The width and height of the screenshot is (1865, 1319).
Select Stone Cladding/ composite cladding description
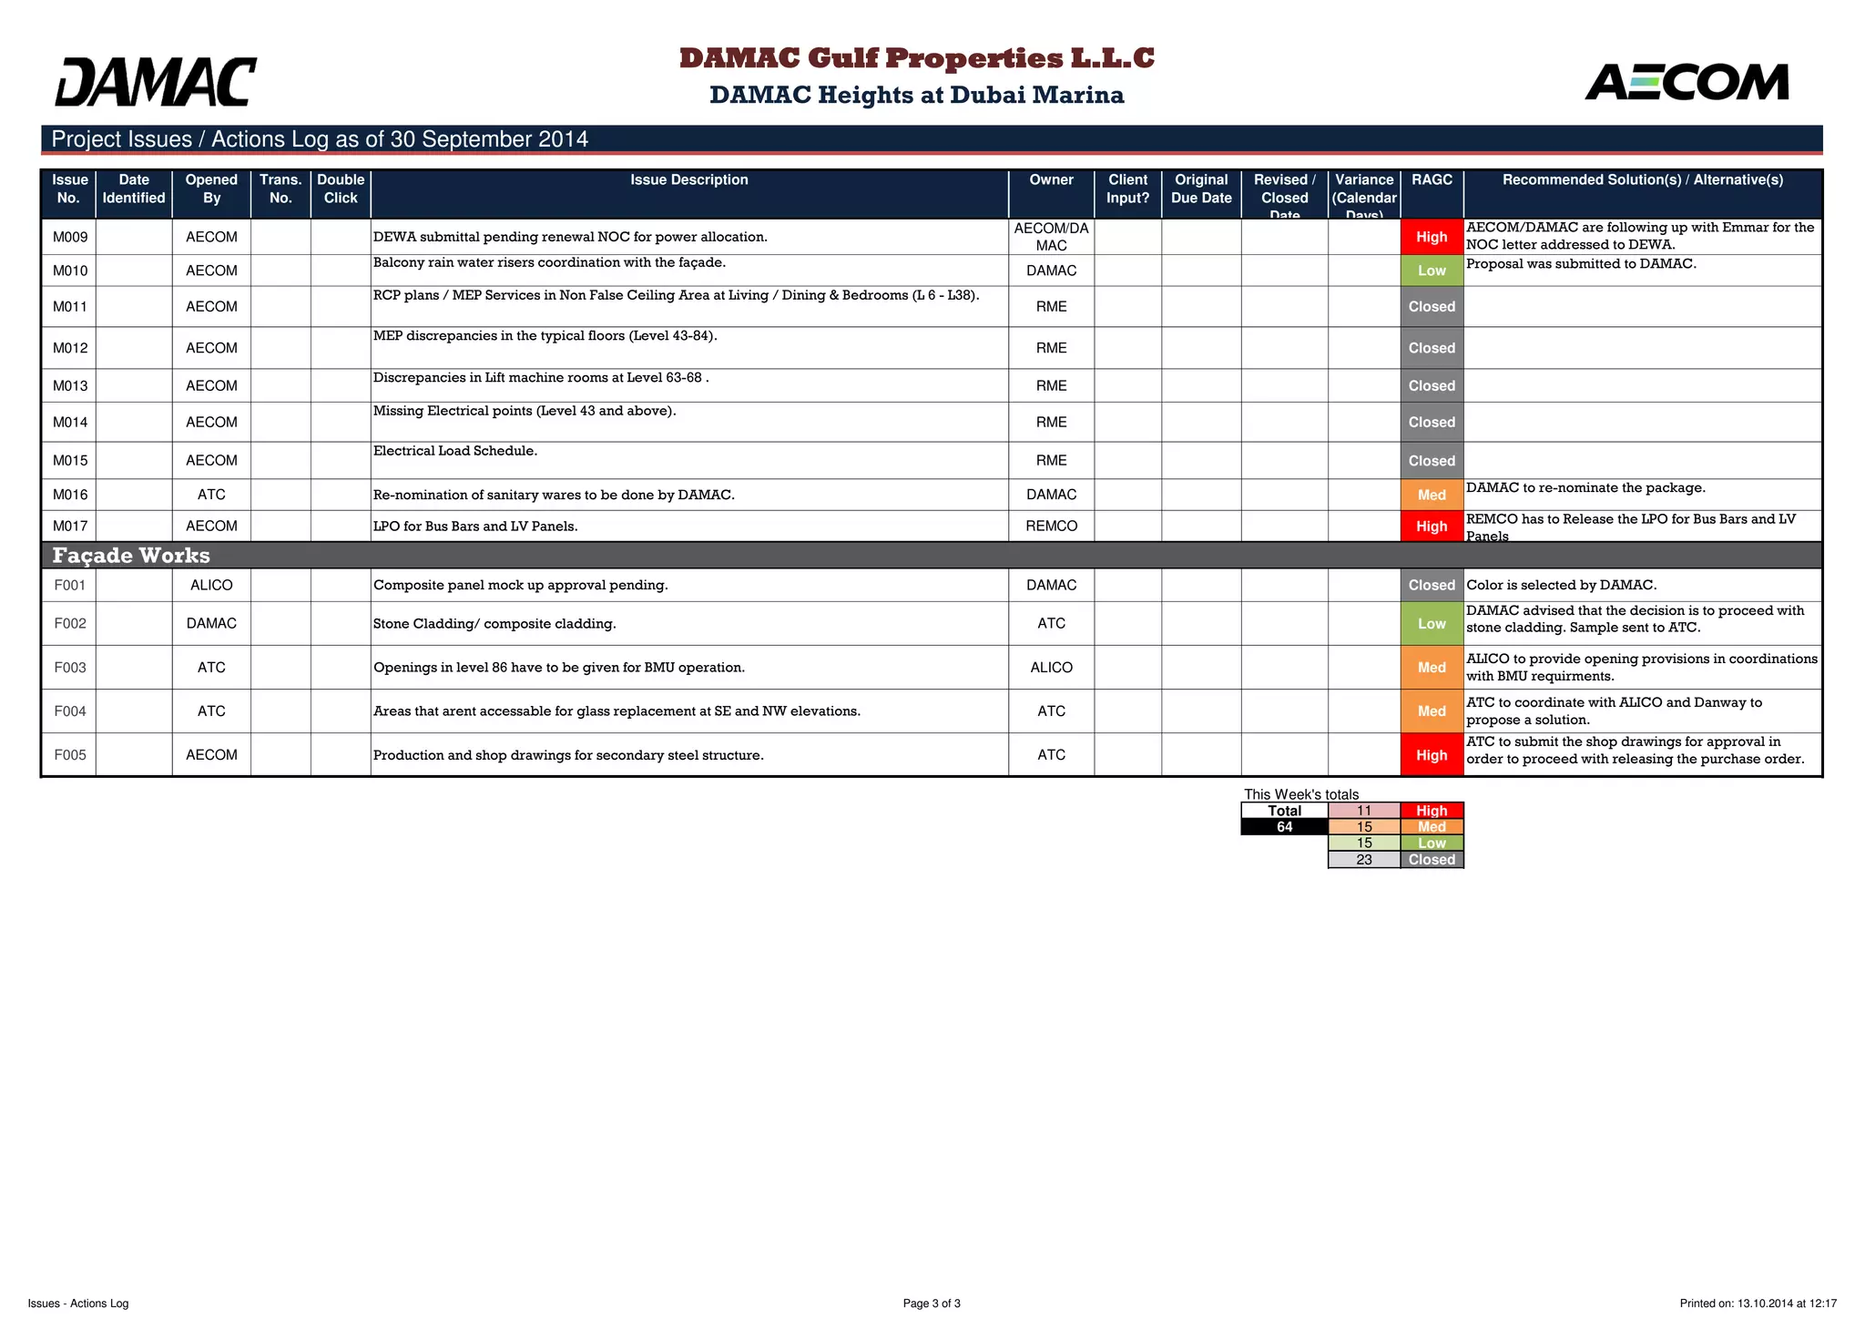494,623
